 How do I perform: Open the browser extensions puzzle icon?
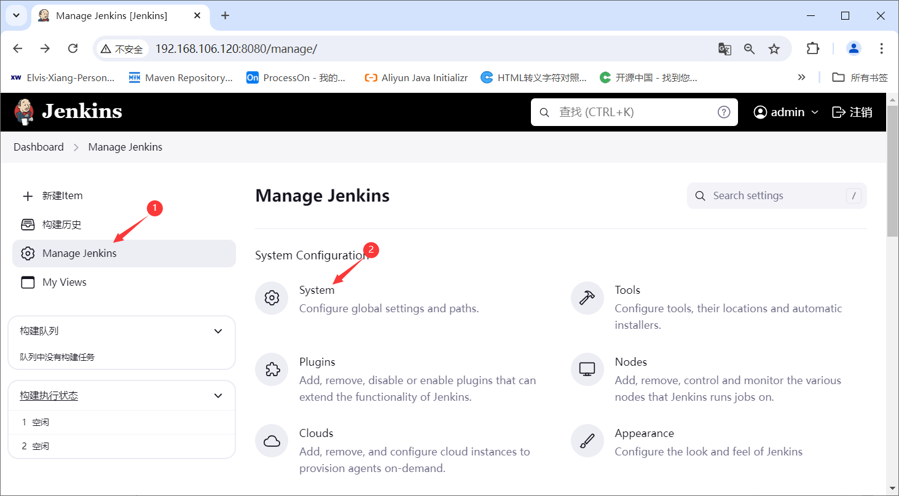(813, 49)
